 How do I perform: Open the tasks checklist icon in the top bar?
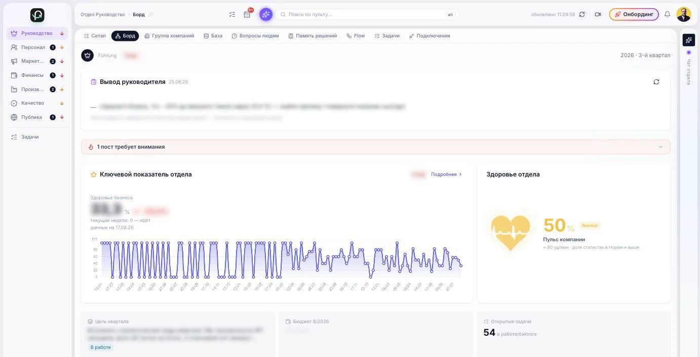[232, 15]
